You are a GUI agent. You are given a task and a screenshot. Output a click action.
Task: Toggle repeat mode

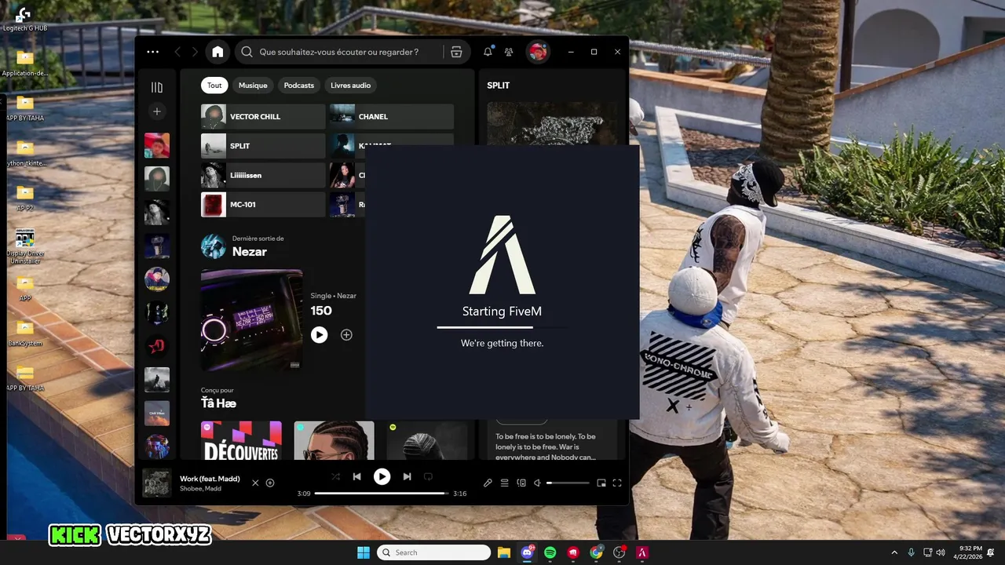pyautogui.click(x=428, y=476)
